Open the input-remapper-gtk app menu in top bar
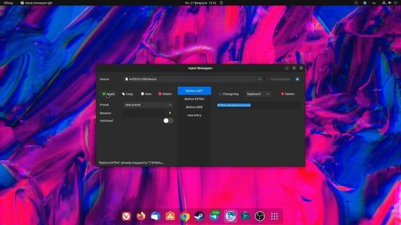The width and height of the screenshot is (401, 225). (36, 2)
